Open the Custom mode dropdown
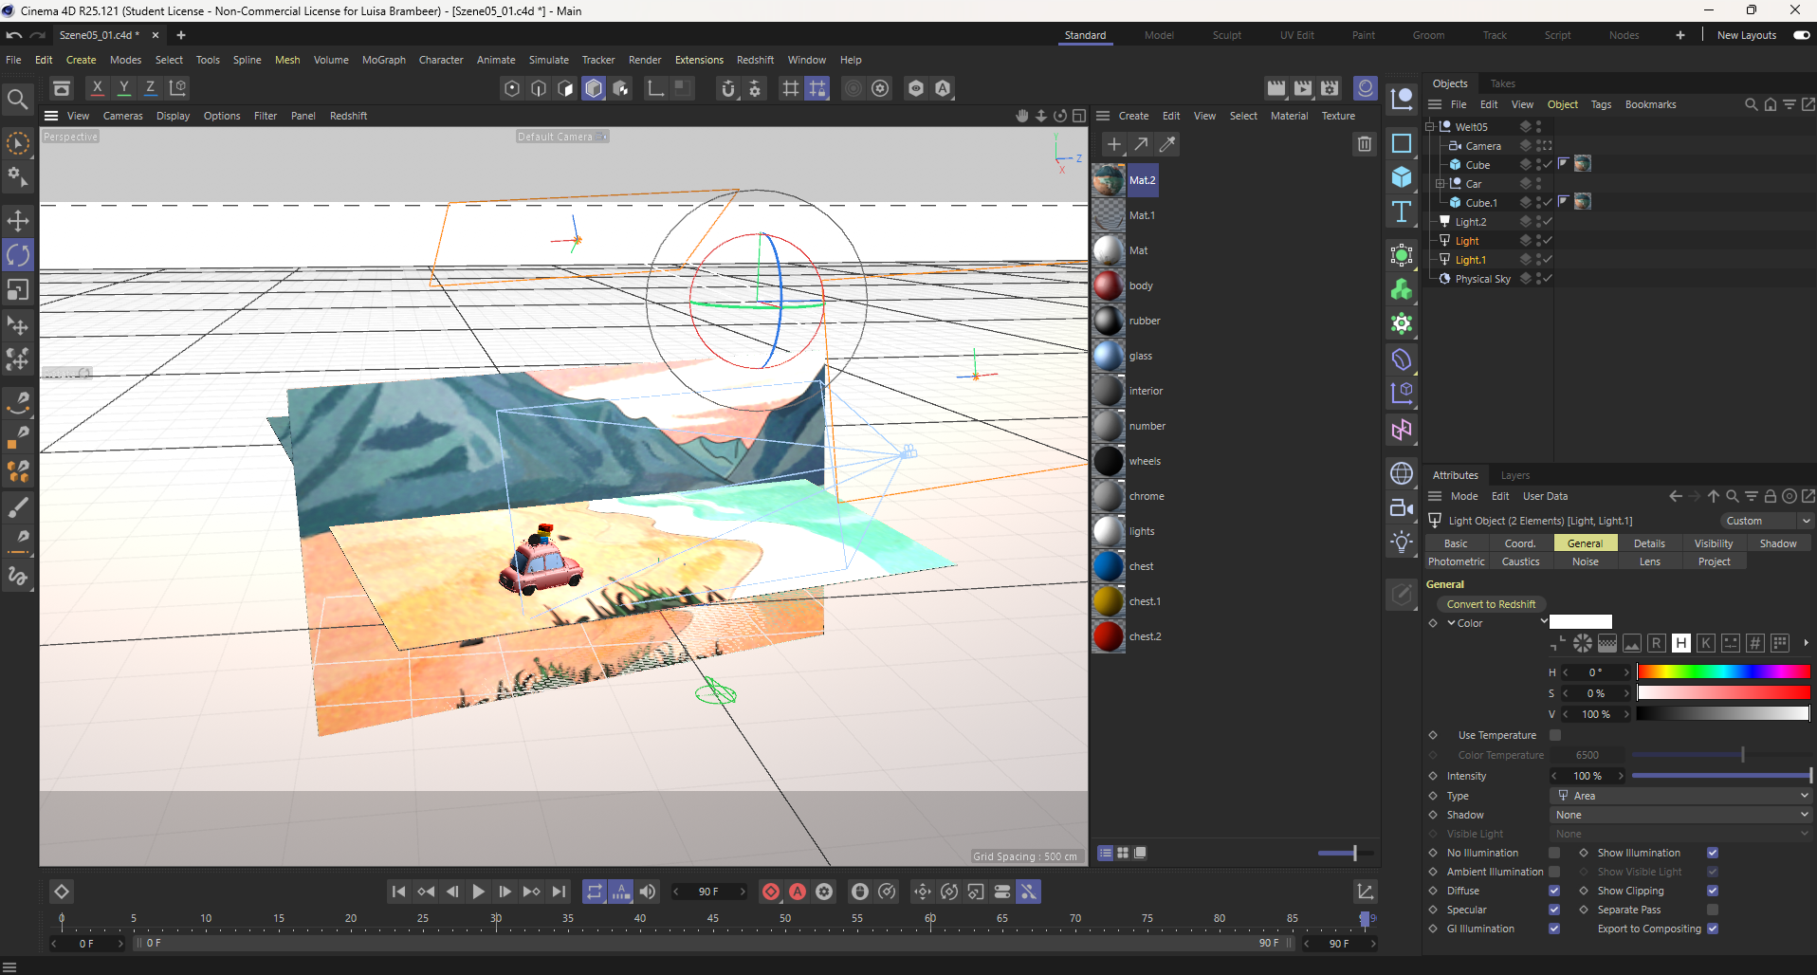 coord(1767,521)
